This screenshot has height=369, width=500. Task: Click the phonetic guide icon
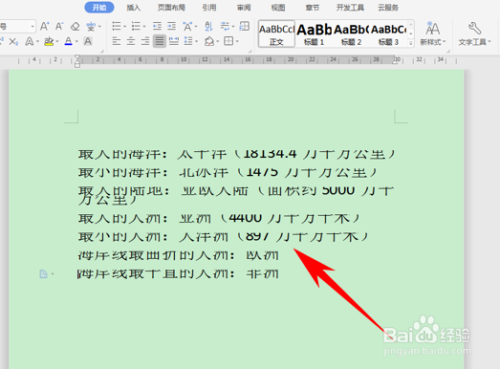[91, 26]
